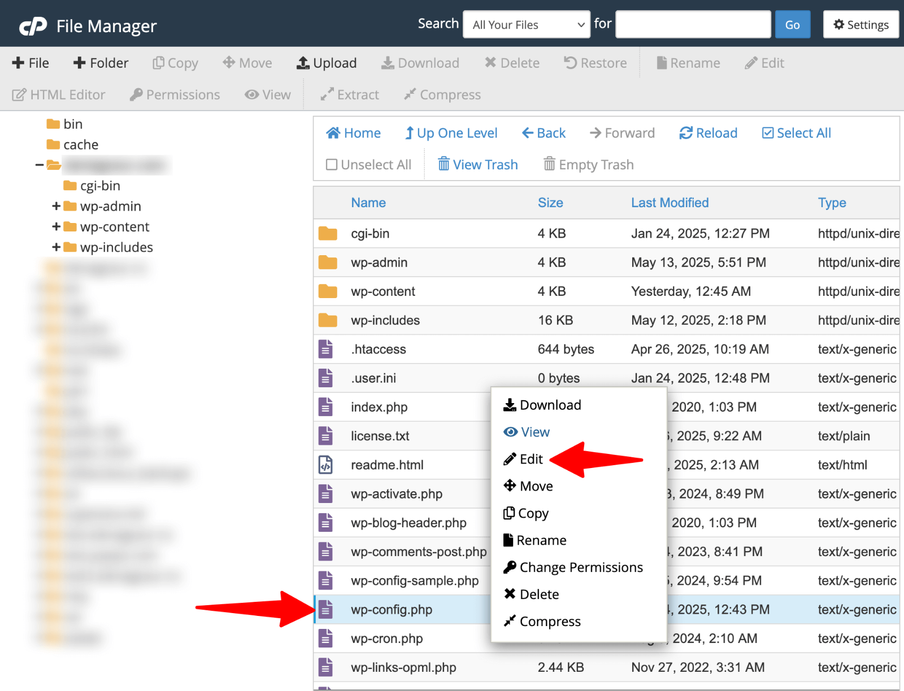This screenshot has width=904, height=691.
Task: Select the Compress tool
Action: [x=441, y=94]
